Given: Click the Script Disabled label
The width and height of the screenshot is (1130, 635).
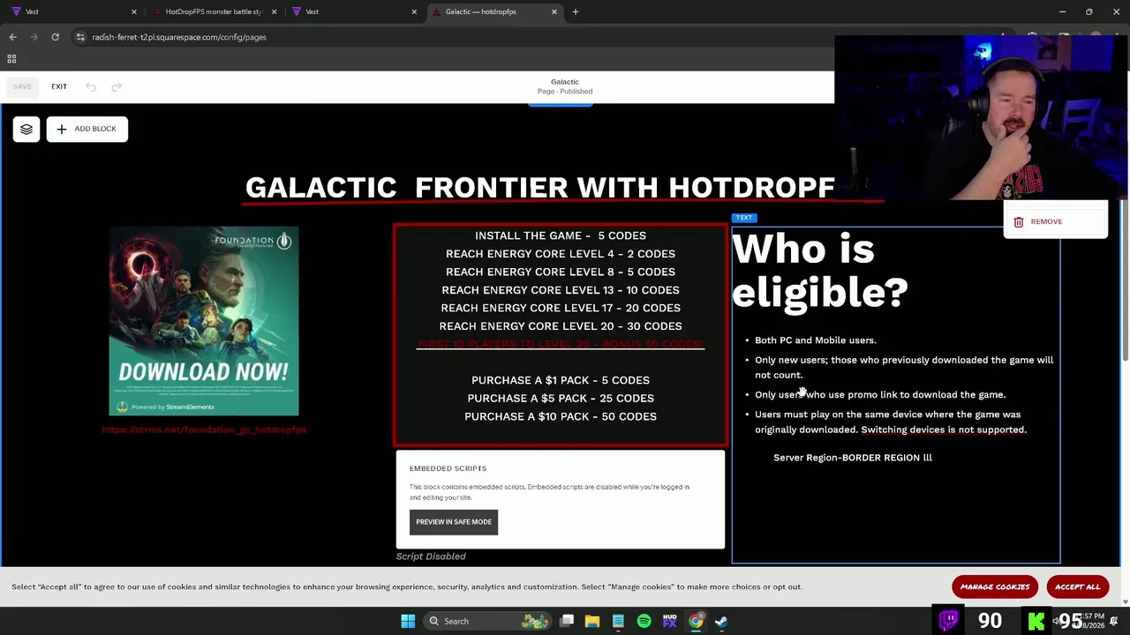Looking at the screenshot, I should (431, 557).
